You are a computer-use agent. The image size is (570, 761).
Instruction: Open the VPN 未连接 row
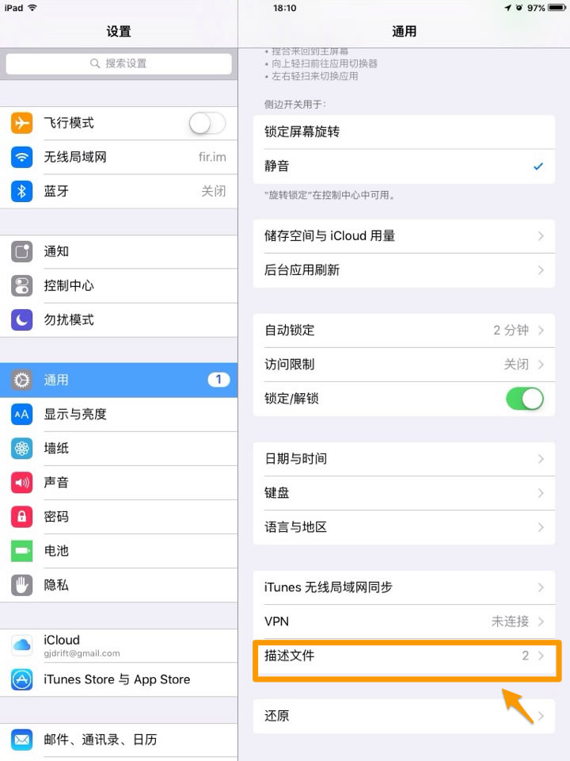point(404,621)
